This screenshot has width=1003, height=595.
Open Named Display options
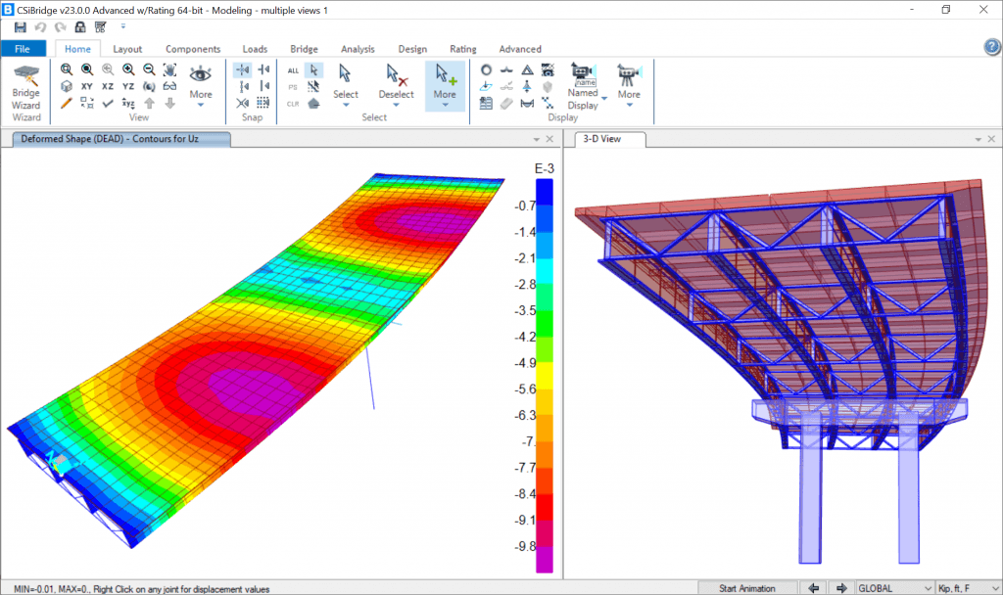(x=584, y=88)
